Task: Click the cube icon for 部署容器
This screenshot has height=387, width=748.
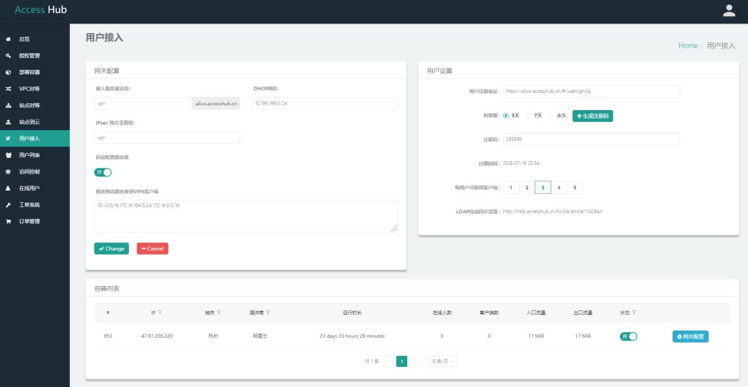Action: point(8,73)
